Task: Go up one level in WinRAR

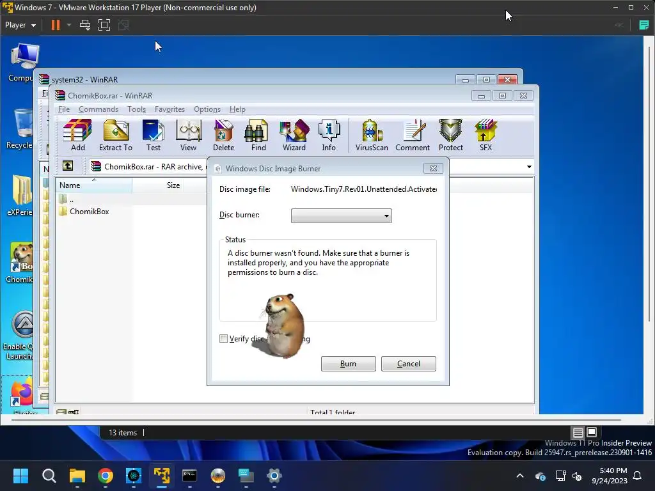Action: pos(68,166)
